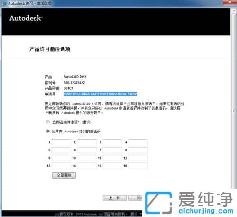Click activation code field 8

coord(138,150)
